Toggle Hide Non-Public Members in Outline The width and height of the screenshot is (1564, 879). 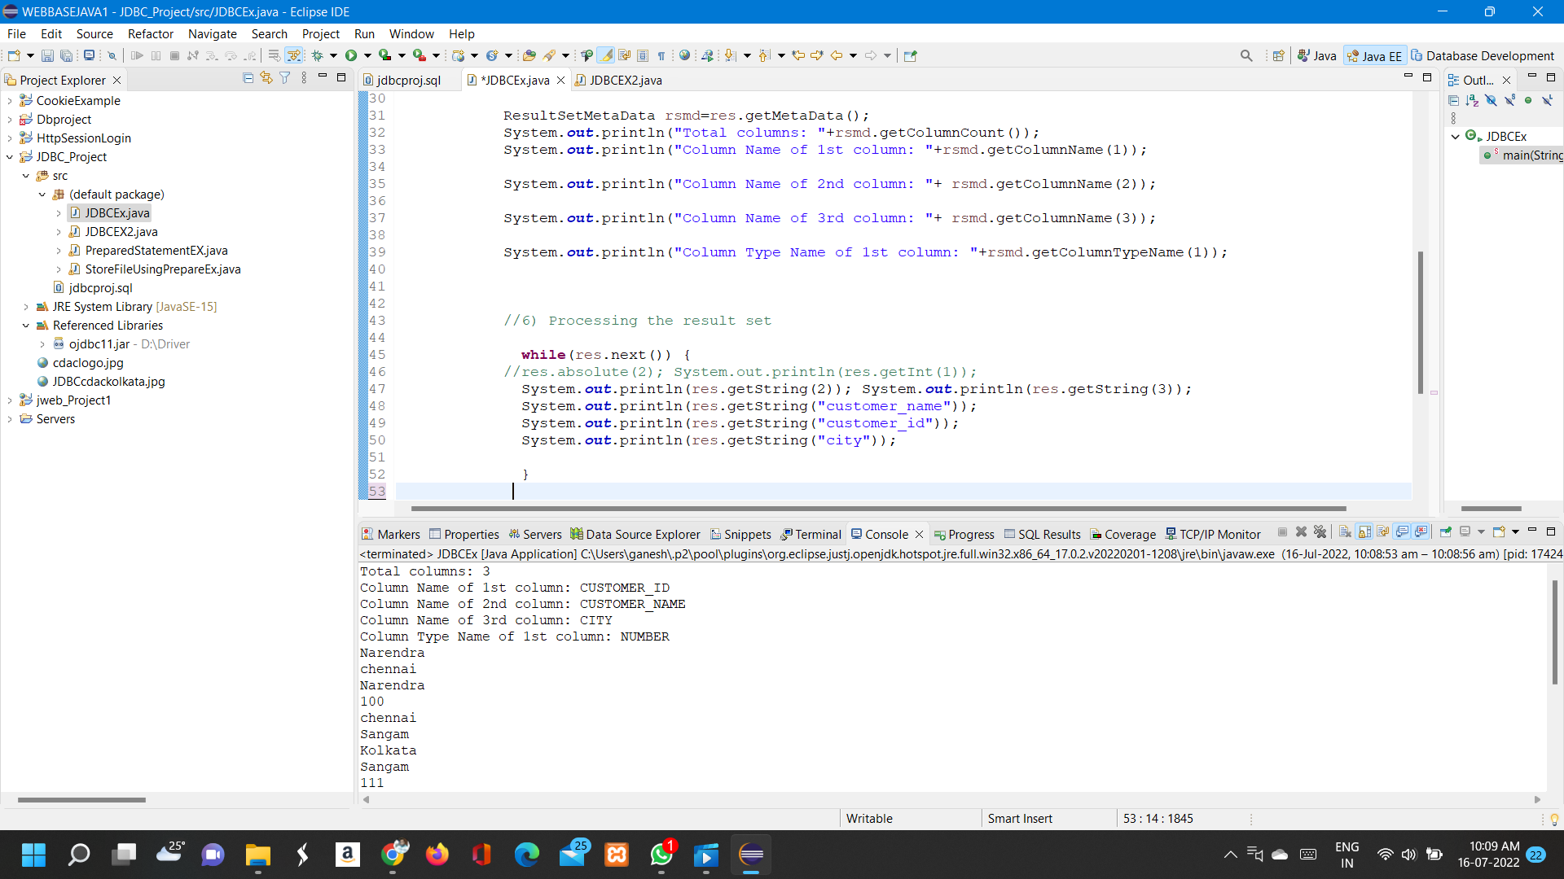pos(1528,100)
